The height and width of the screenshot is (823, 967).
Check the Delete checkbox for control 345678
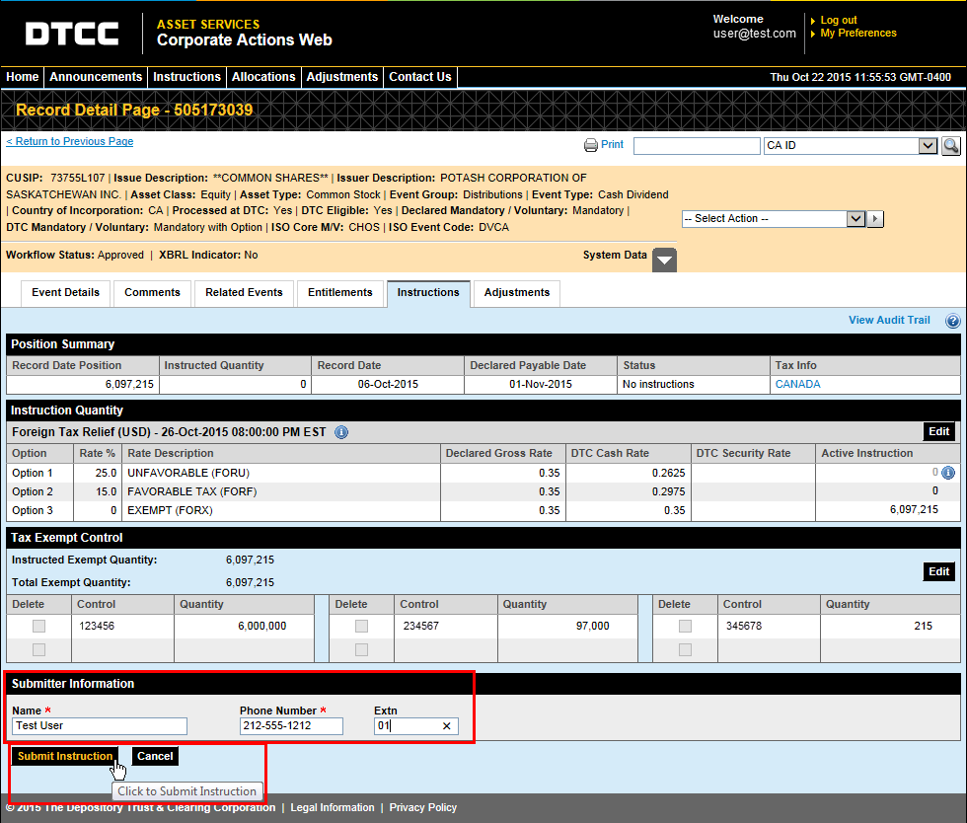(x=684, y=626)
